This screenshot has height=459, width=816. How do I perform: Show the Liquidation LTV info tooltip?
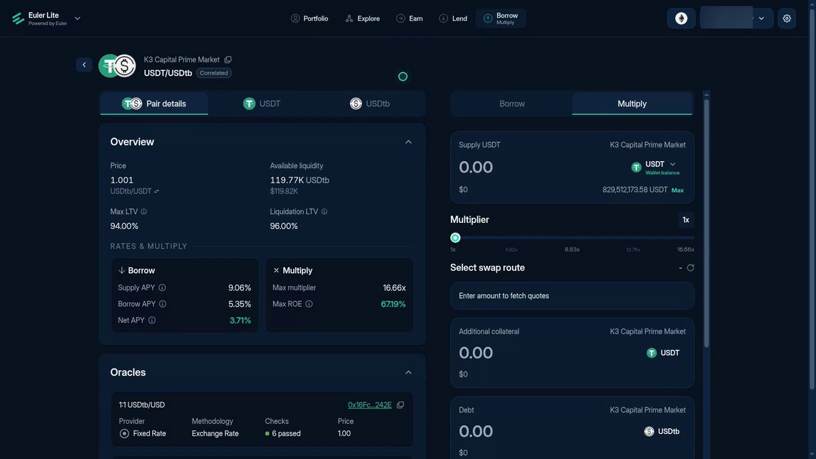(x=324, y=211)
